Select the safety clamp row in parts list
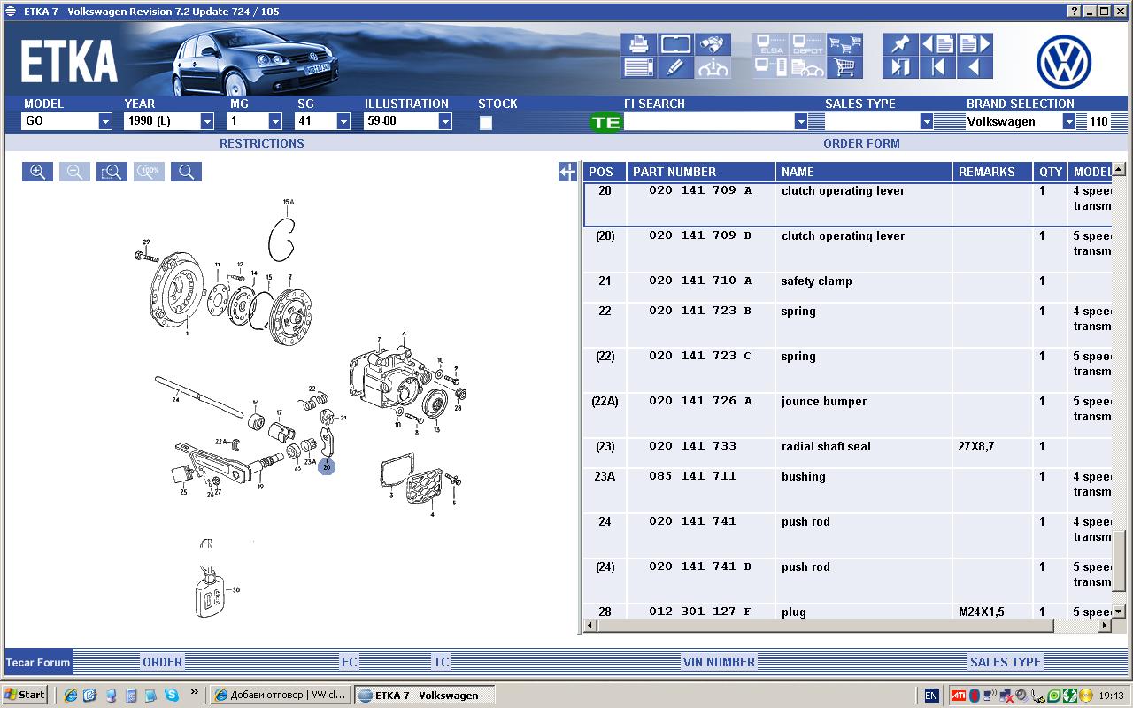This screenshot has height=708, width=1133. coord(815,281)
